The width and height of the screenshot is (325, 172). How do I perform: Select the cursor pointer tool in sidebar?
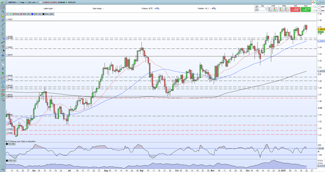click(3, 7)
